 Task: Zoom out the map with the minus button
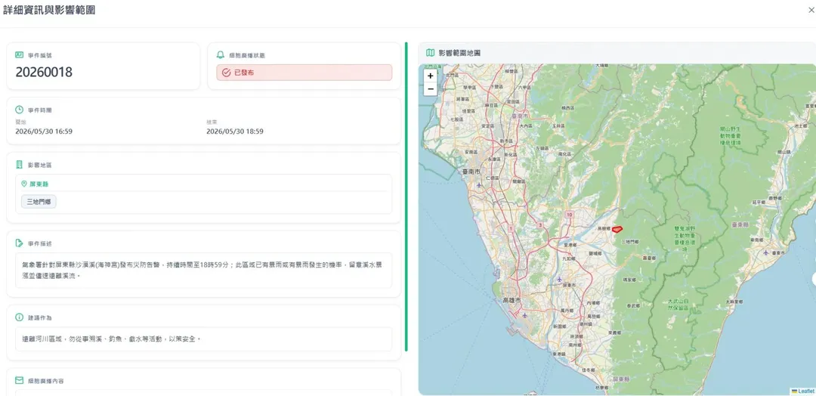point(431,89)
